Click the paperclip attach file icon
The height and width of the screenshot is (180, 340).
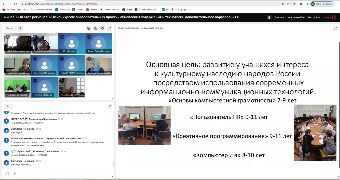point(14,173)
